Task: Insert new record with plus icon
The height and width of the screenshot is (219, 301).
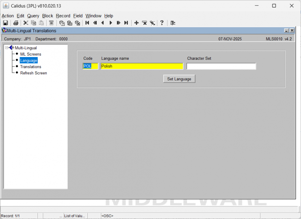Action: pos(137,23)
